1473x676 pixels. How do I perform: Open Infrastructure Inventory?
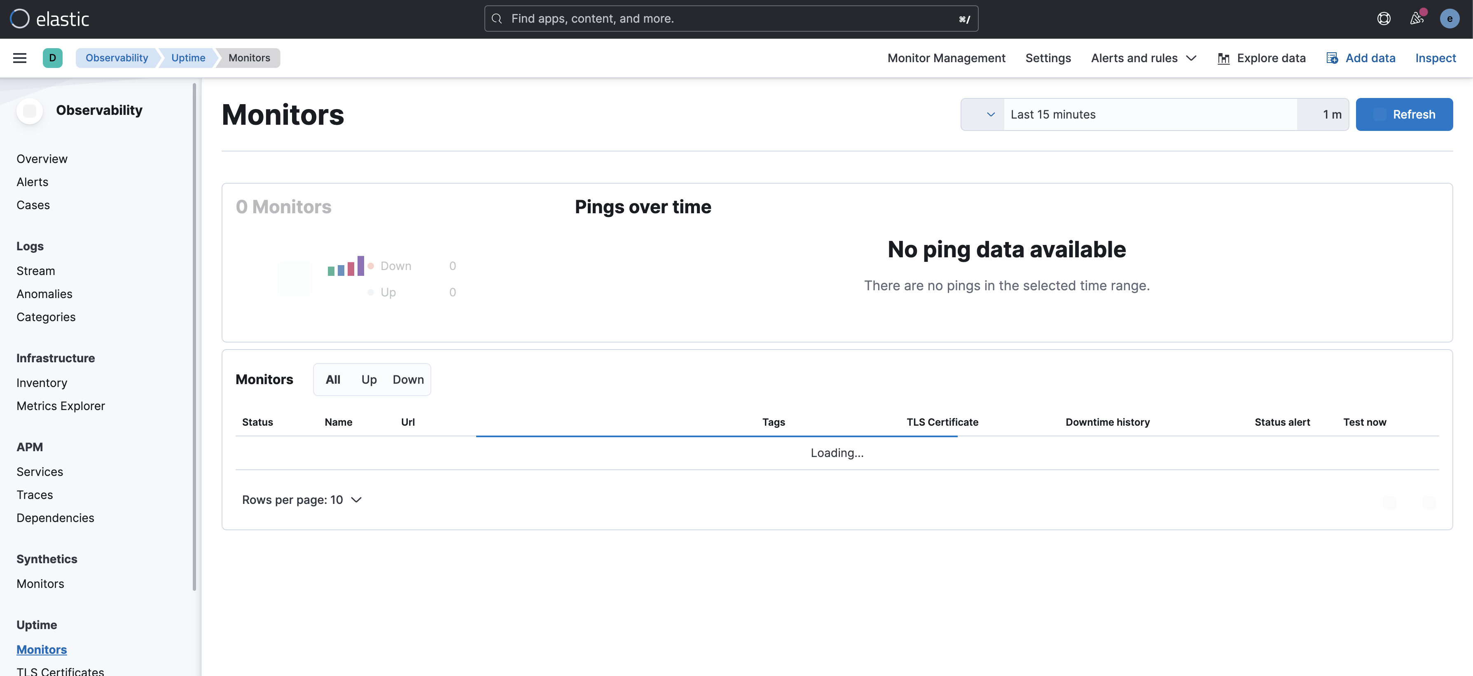(x=42, y=383)
